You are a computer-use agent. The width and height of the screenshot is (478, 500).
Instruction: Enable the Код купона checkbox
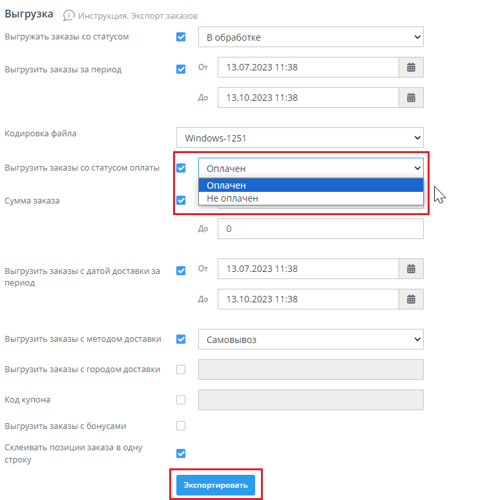(181, 400)
